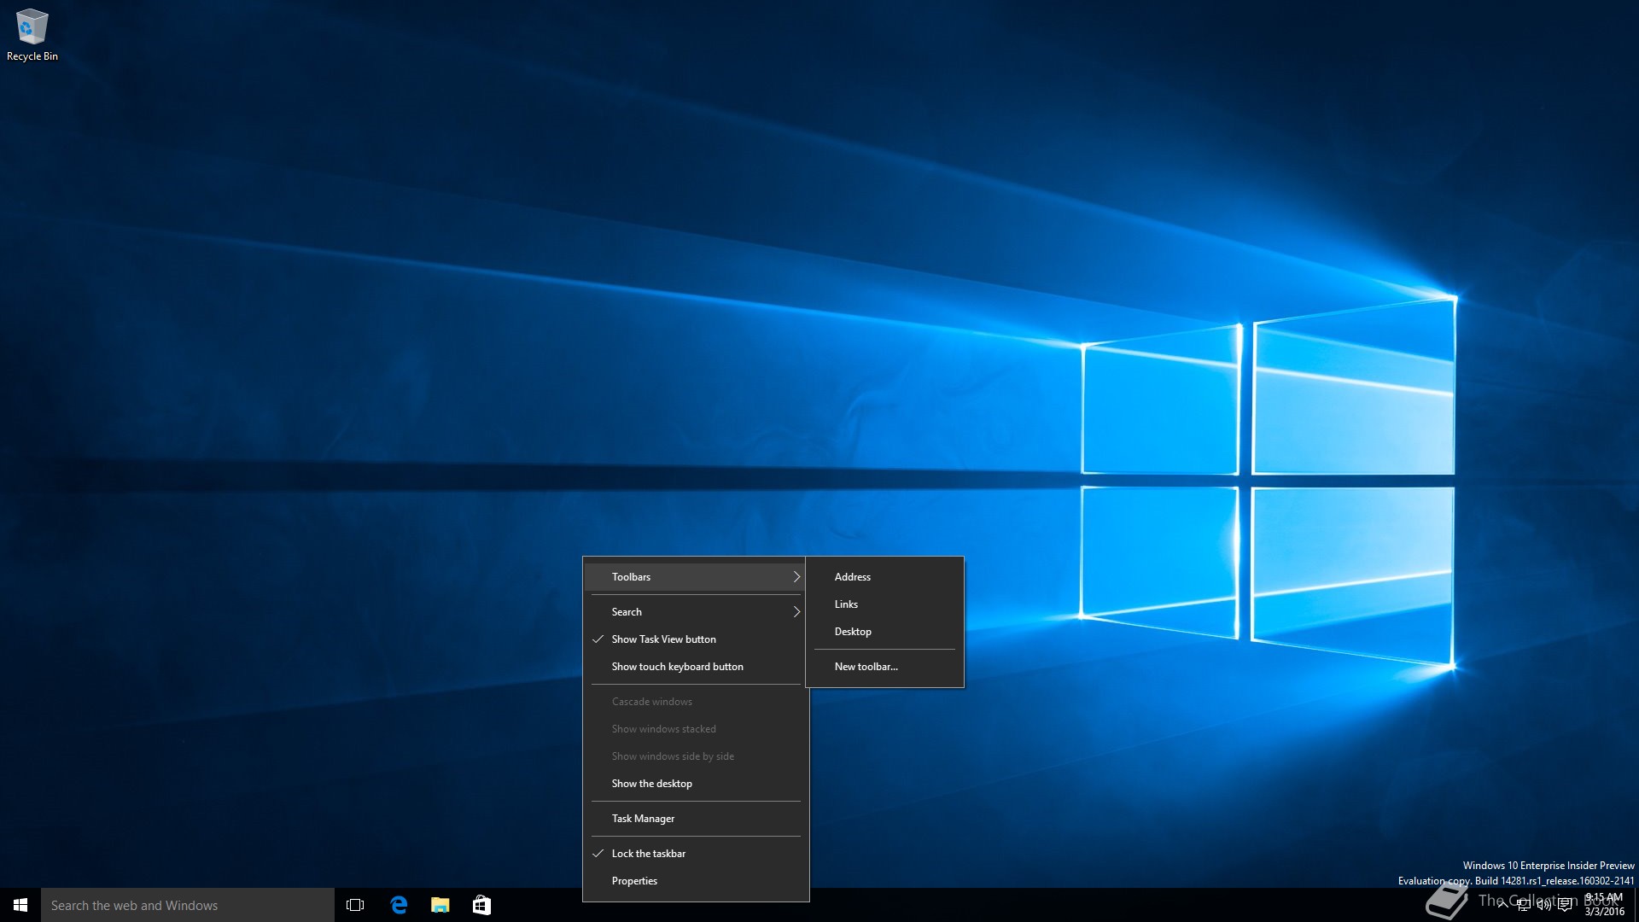This screenshot has height=922, width=1639.
Task: Click the Show desktop sliver past the clock
Action: tap(1636, 905)
